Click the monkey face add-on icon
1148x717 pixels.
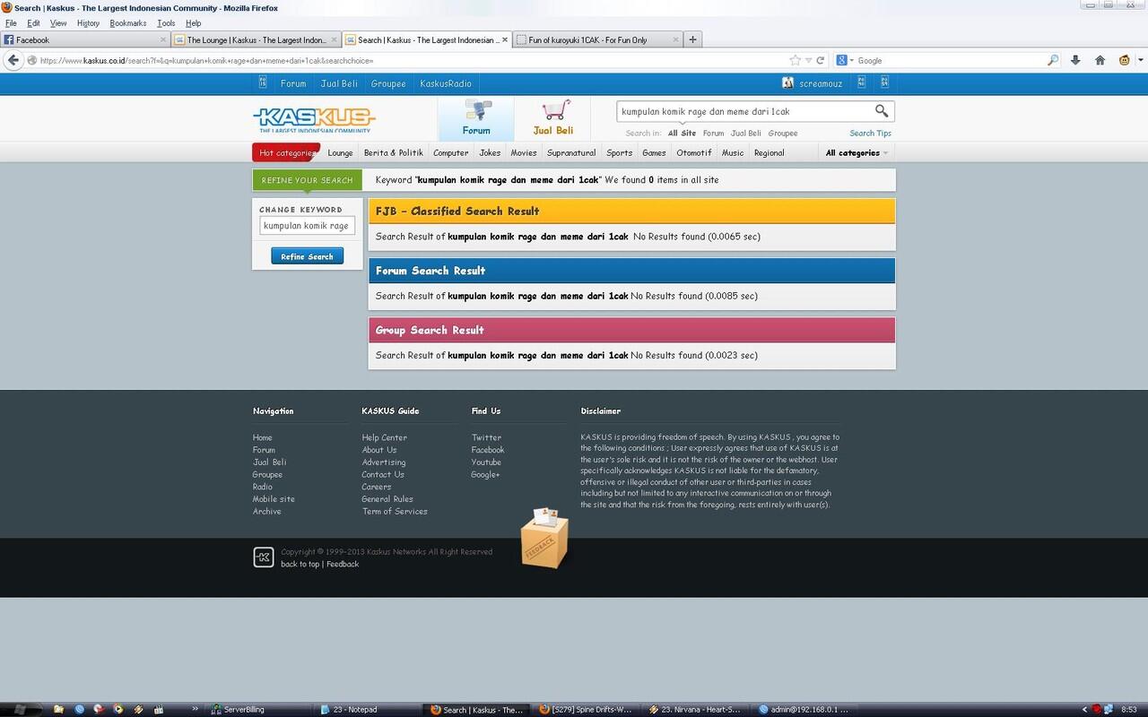[x=1124, y=60]
